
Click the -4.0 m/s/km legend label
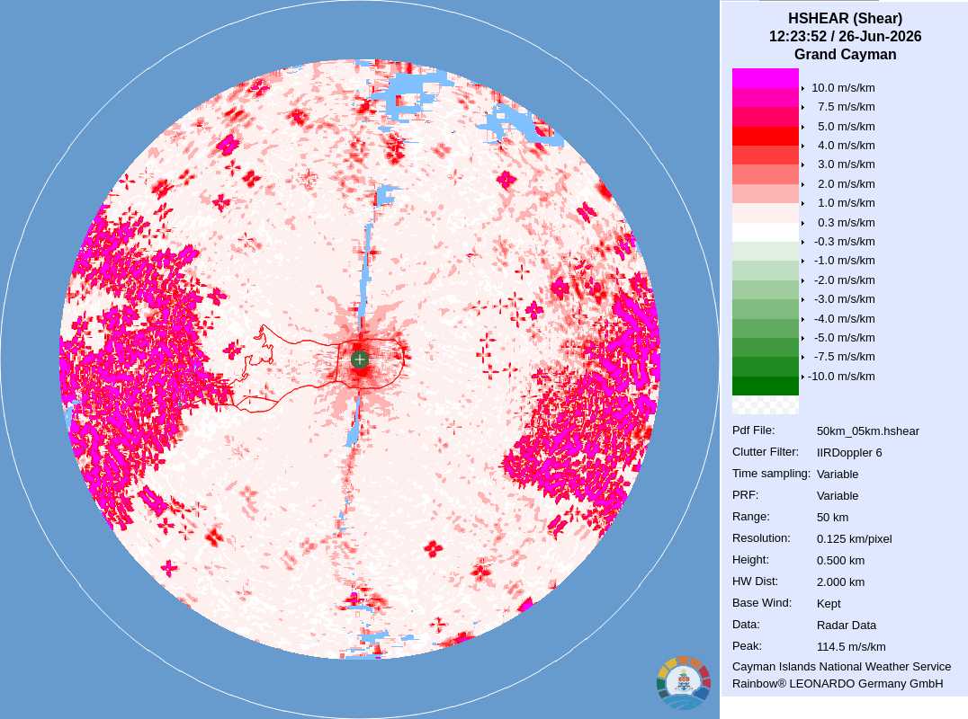coord(845,319)
